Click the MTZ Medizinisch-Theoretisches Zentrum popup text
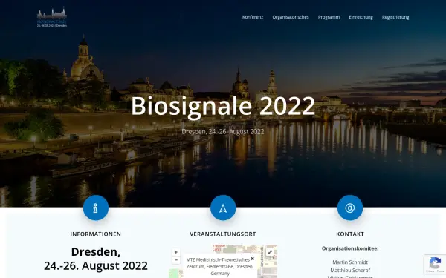The height and width of the screenshot is (278, 446). [x=220, y=266]
